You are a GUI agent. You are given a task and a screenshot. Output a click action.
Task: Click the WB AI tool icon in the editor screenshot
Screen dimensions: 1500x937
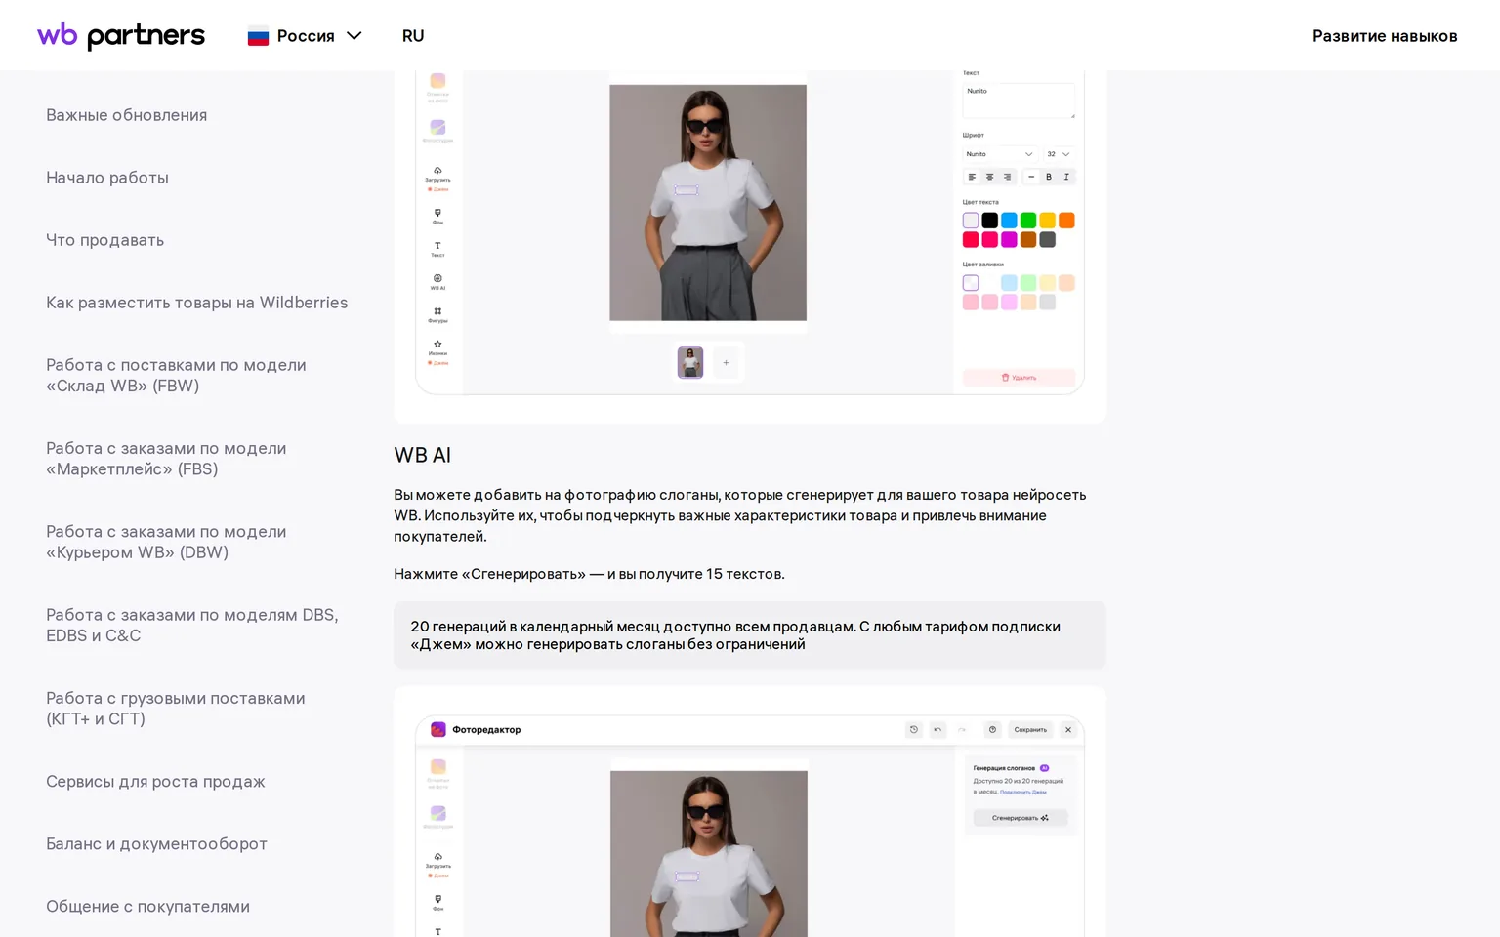437,279
